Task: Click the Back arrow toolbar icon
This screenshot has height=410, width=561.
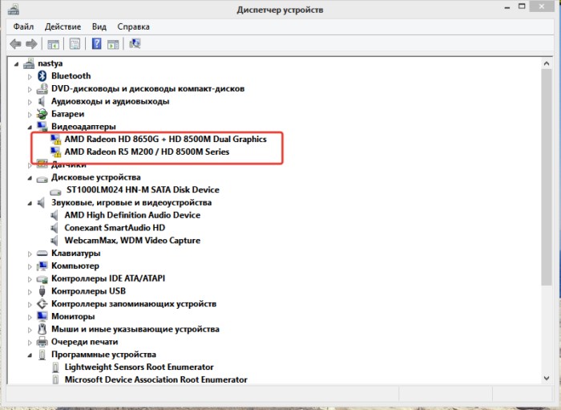Action: coord(14,43)
